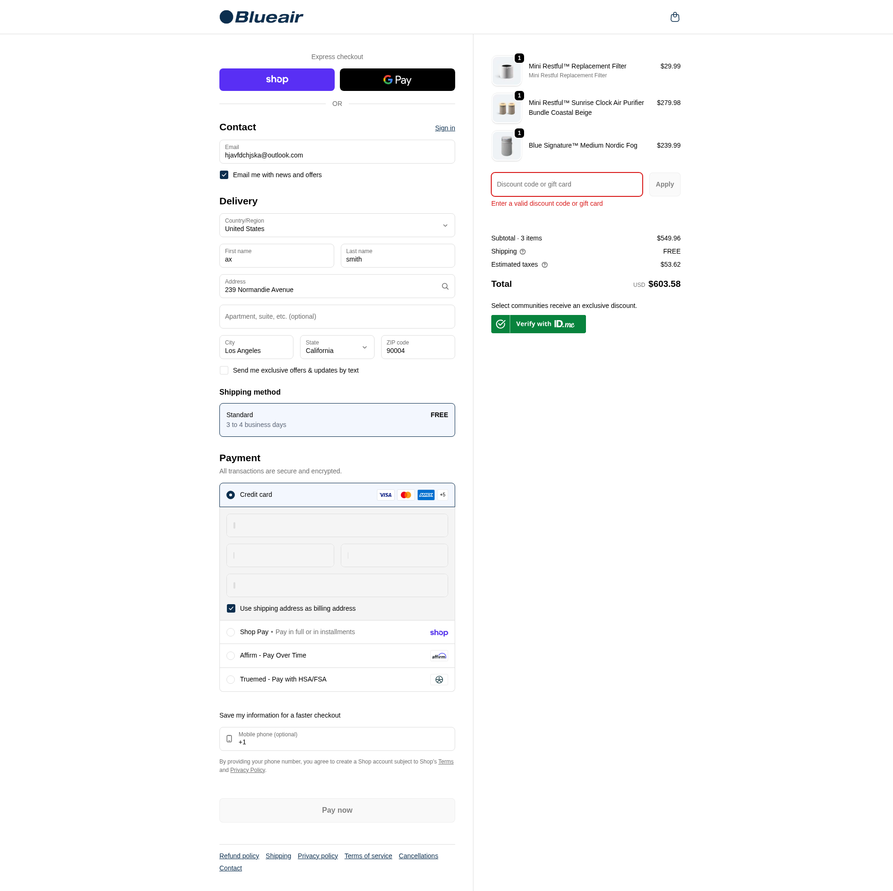This screenshot has height=891, width=893.
Task: Focus the discount code input field
Action: (567, 185)
